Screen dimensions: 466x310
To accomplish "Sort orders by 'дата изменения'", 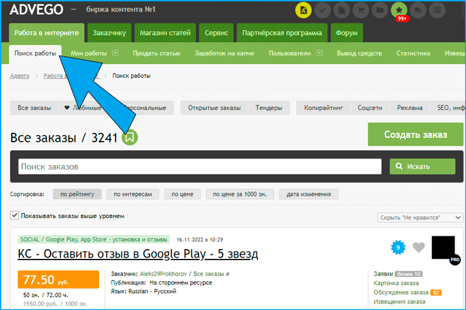I will point(309,194).
